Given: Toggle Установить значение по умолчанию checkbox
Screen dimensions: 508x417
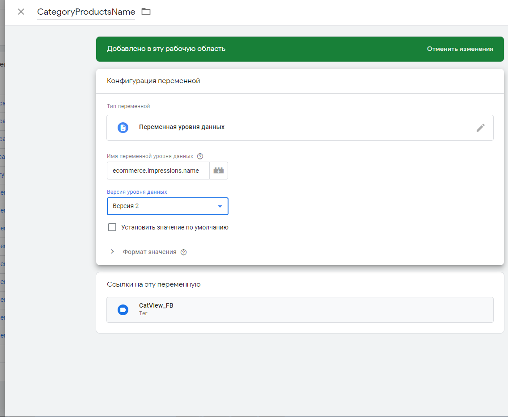Looking at the screenshot, I should [x=112, y=227].
